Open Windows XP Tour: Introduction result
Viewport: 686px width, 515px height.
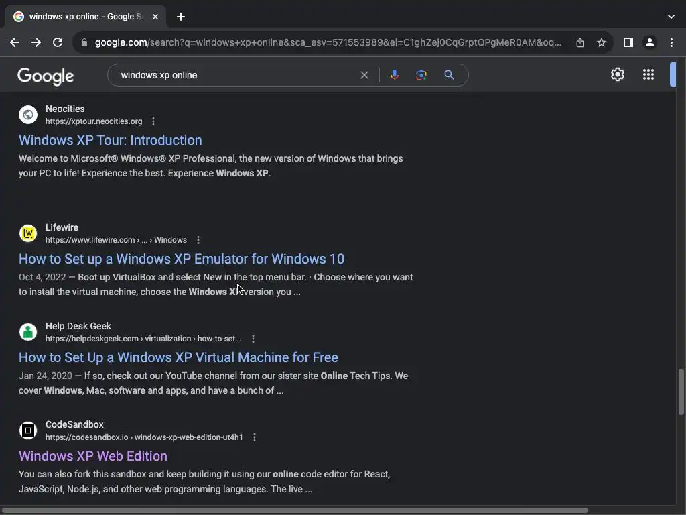[111, 140]
